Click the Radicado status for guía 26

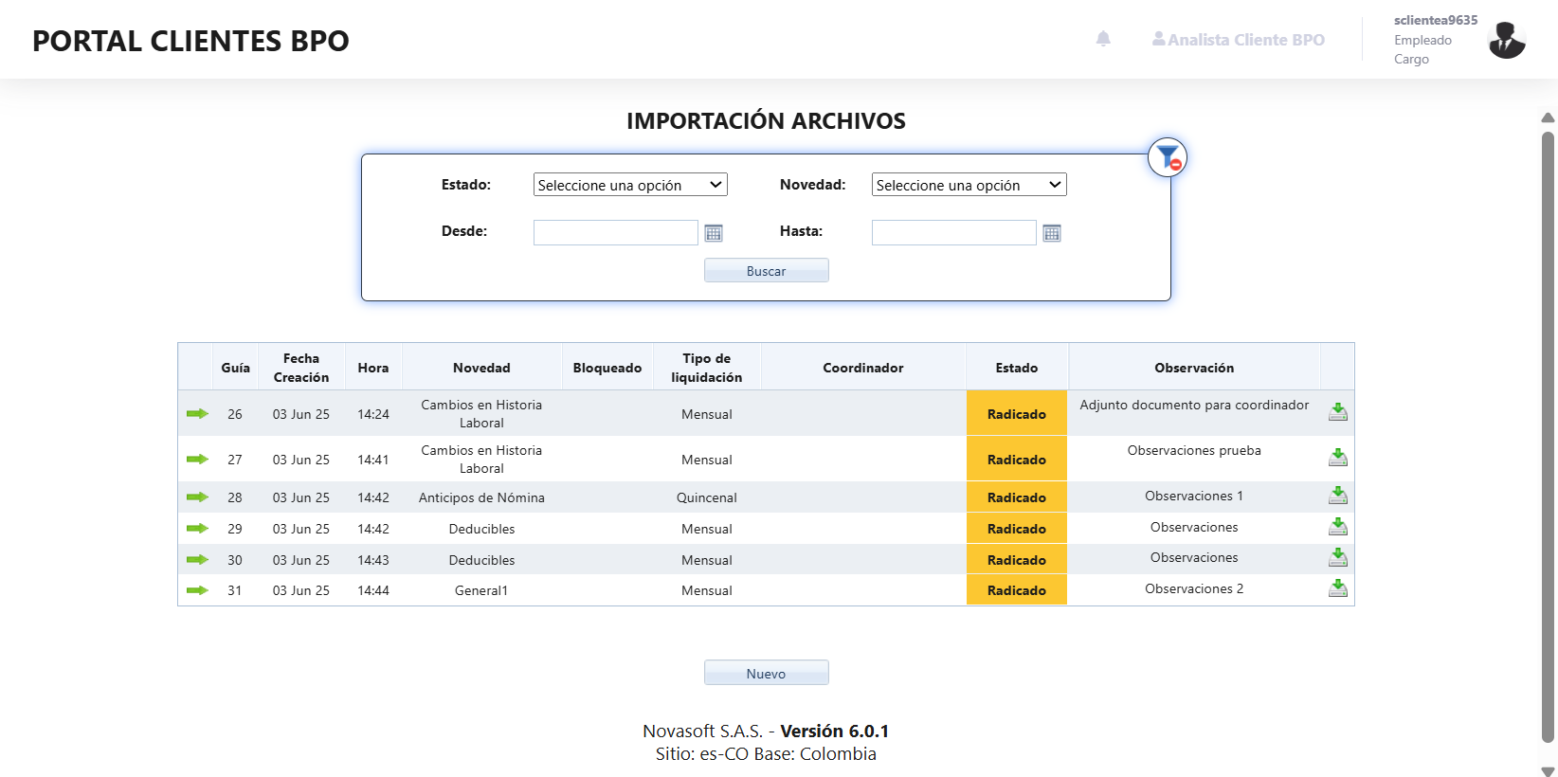point(1017,414)
